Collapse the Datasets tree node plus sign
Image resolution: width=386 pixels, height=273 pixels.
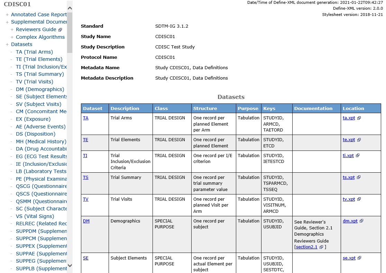pyautogui.click(x=7, y=45)
